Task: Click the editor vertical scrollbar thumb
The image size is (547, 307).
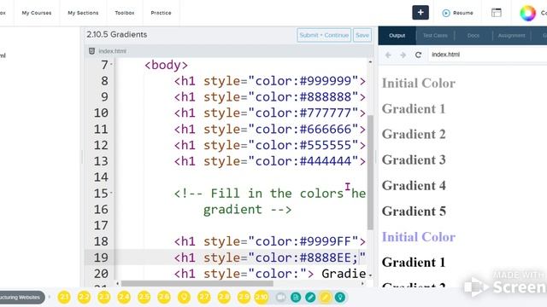Action: [x=370, y=172]
